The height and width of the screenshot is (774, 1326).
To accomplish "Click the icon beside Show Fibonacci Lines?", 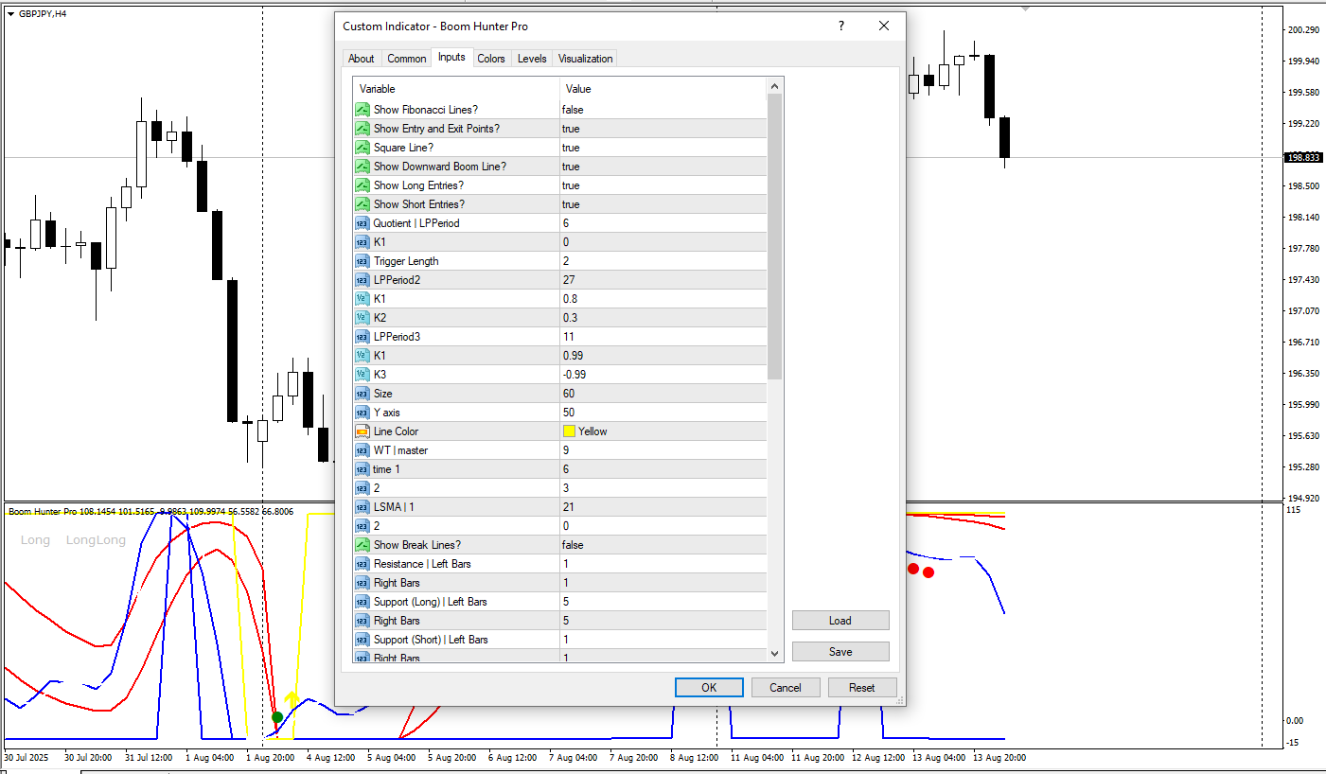I will pos(362,110).
